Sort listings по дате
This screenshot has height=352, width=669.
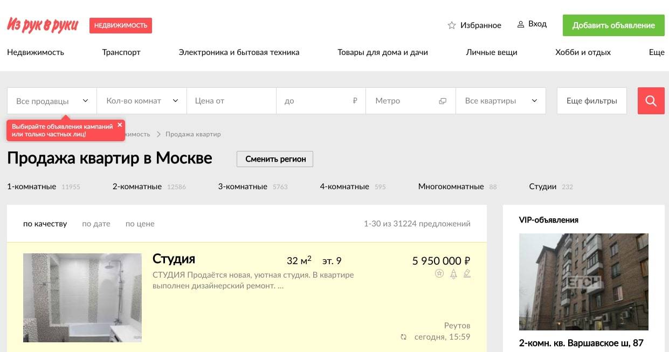coord(96,224)
